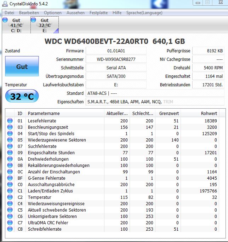Select the G-Sense Fehlerrate parameter name
The height and width of the screenshot is (242, 228).
[46, 178]
